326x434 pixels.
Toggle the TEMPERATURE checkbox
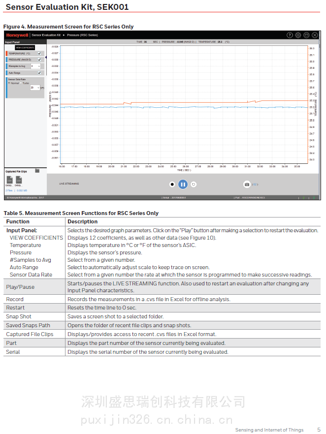pos(39,54)
